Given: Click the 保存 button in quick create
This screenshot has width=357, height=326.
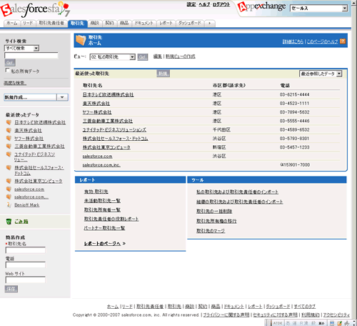Looking at the screenshot, I should point(11,289).
